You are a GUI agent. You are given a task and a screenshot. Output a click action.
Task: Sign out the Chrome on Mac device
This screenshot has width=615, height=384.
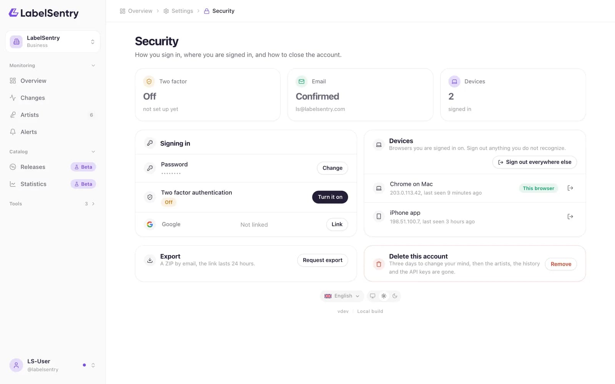(570, 188)
